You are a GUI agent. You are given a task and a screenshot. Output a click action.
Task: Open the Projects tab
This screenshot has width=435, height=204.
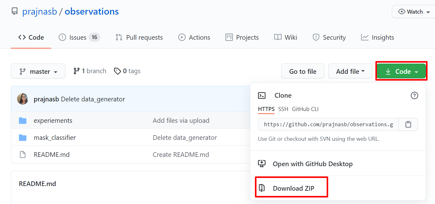pos(242,38)
